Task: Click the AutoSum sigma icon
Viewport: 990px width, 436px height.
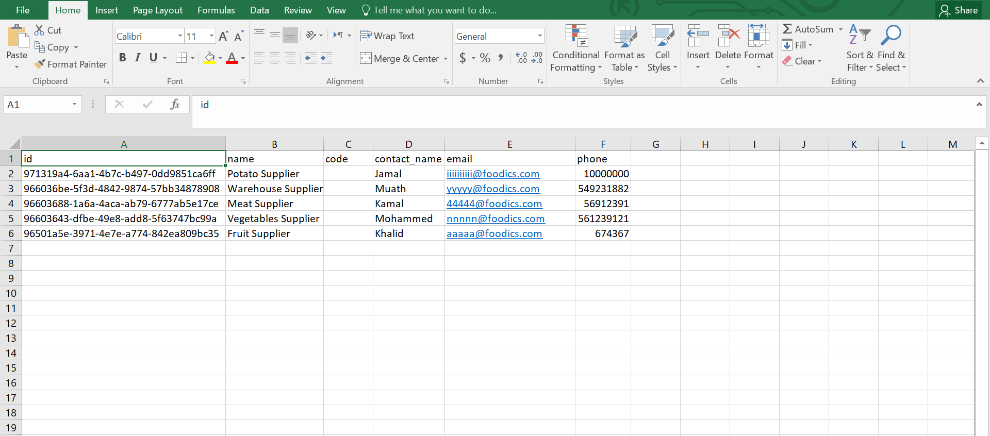Action: coord(787,29)
